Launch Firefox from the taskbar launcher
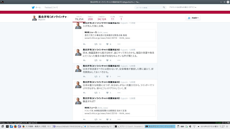 pyautogui.click(x=15, y=126)
